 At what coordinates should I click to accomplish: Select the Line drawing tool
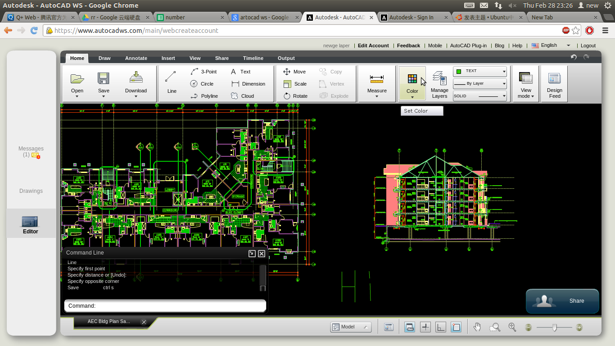point(171,82)
